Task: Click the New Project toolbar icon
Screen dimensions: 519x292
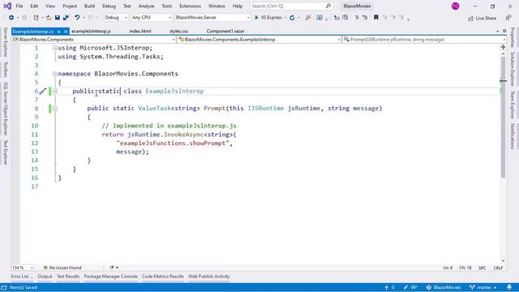Action: point(36,18)
